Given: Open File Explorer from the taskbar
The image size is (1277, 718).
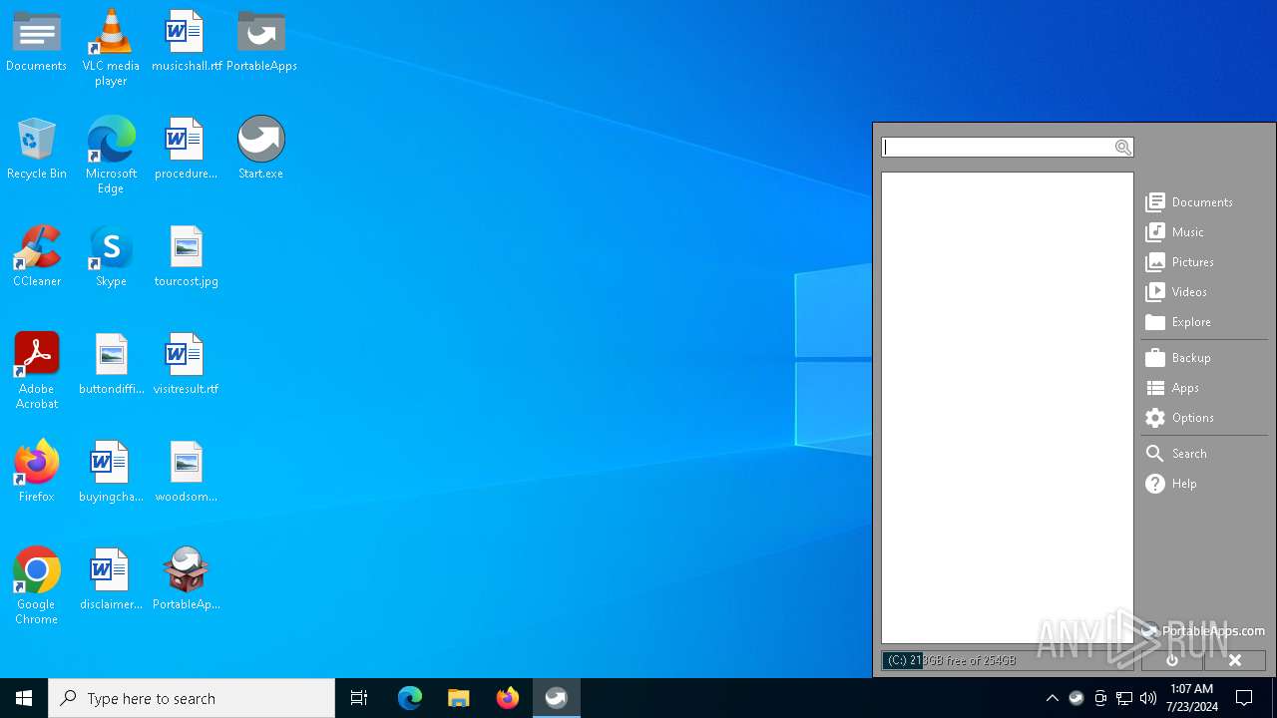Looking at the screenshot, I should point(459,698).
